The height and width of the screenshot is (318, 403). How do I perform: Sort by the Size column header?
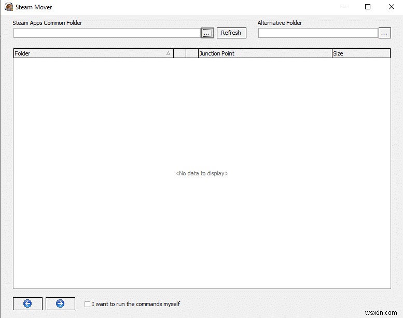[x=361, y=53]
